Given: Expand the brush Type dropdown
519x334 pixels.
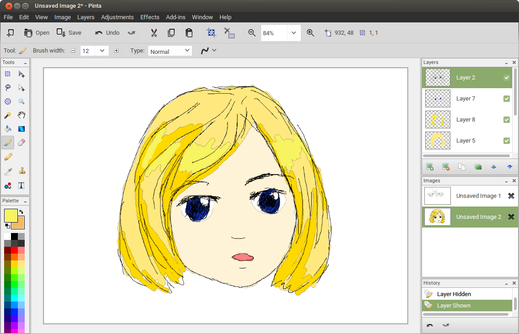Looking at the screenshot, I should click(187, 51).
